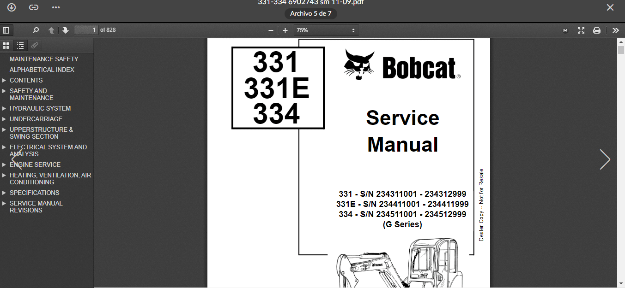The height and width of the screenshot is (288, 625).
Task: Expand SAFETY AND MAINTENANCE section
Action: (4, 91)
